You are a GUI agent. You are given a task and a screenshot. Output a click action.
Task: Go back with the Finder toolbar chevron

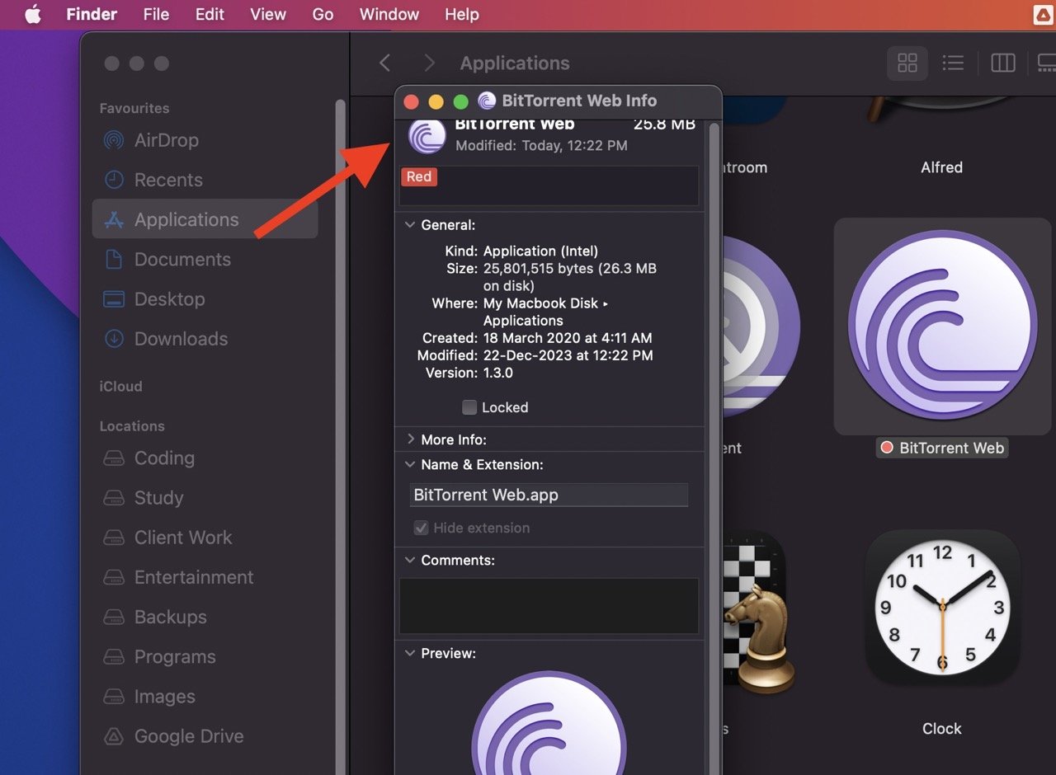tap(384, 63)
